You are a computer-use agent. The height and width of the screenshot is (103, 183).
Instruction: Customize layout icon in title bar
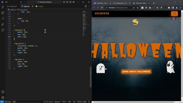pyautogui.click(x=74, y=2)
